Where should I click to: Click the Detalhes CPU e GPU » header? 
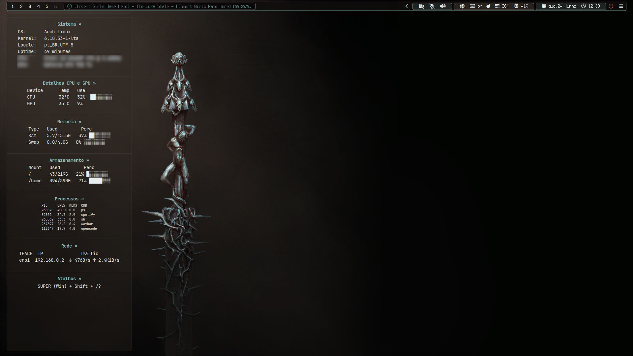pos(69,83)
